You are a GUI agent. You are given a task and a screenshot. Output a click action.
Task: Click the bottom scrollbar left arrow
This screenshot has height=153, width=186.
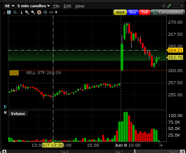(4, 152)
